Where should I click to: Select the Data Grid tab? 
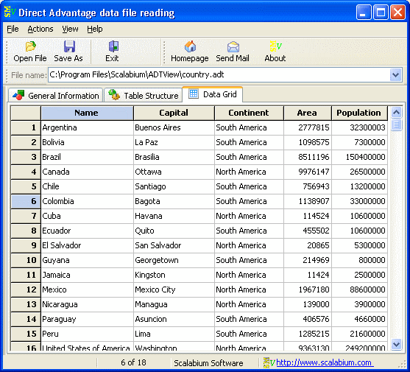[212, 94]
